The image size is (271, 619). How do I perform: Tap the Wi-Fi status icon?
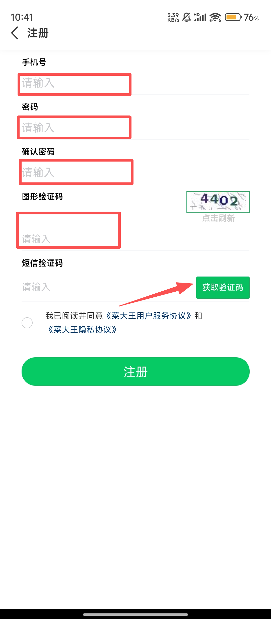coord(215,17)
